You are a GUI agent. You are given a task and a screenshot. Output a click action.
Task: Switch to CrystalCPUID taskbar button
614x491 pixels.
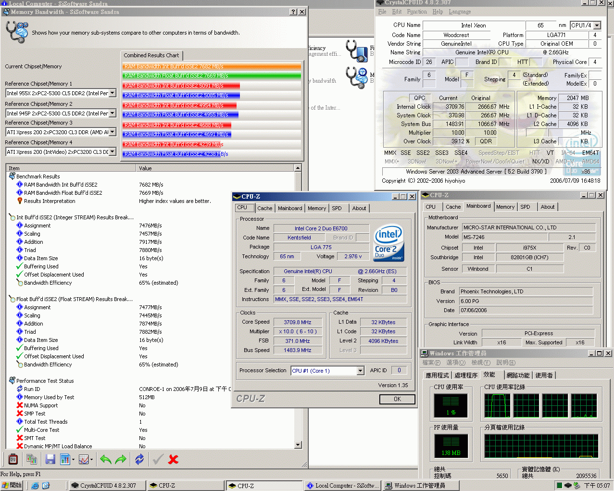pos(107,486)
